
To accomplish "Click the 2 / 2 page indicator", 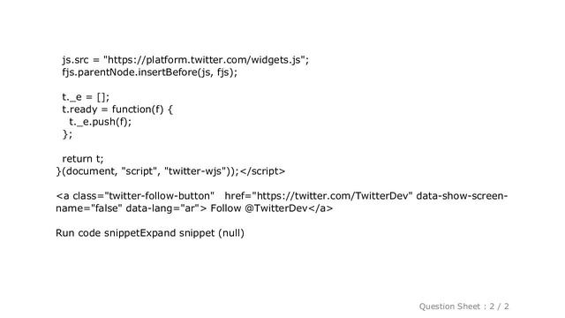I will point(499,307).
